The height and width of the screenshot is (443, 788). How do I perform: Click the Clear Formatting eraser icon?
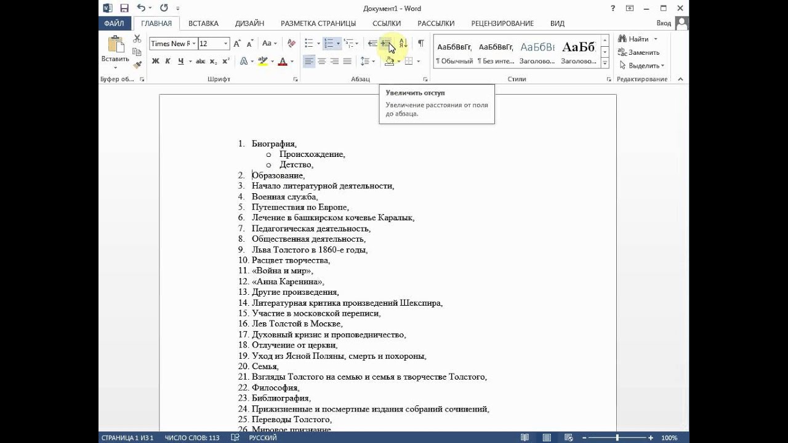pos(291,44)
